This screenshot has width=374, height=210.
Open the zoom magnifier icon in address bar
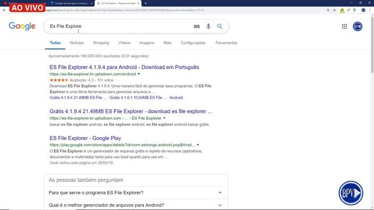click(x=328, y=10)
